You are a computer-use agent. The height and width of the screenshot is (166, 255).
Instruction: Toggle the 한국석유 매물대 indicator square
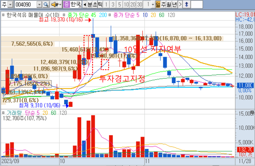click(x=3, y=15)
